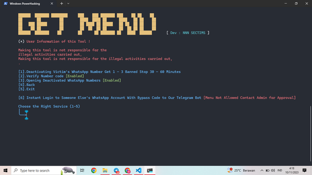Click 'Choose the Right Service (1-5)' prompt

tap(49, 106)
